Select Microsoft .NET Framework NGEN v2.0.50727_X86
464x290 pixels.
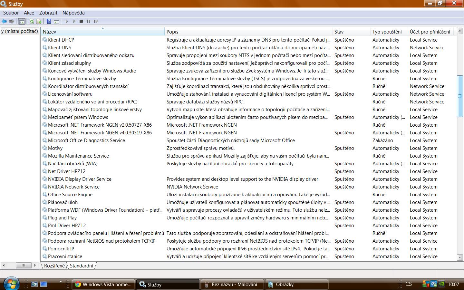pos(100,125)
